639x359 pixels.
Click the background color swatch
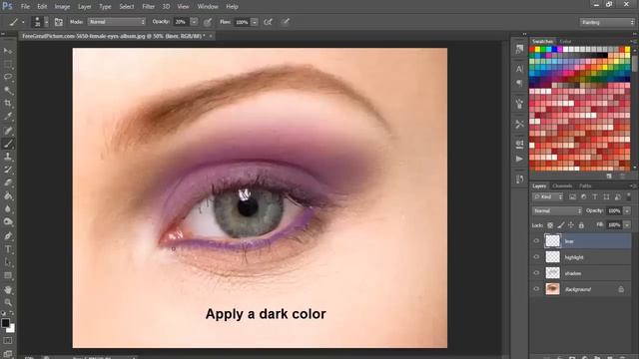(12, 328)
